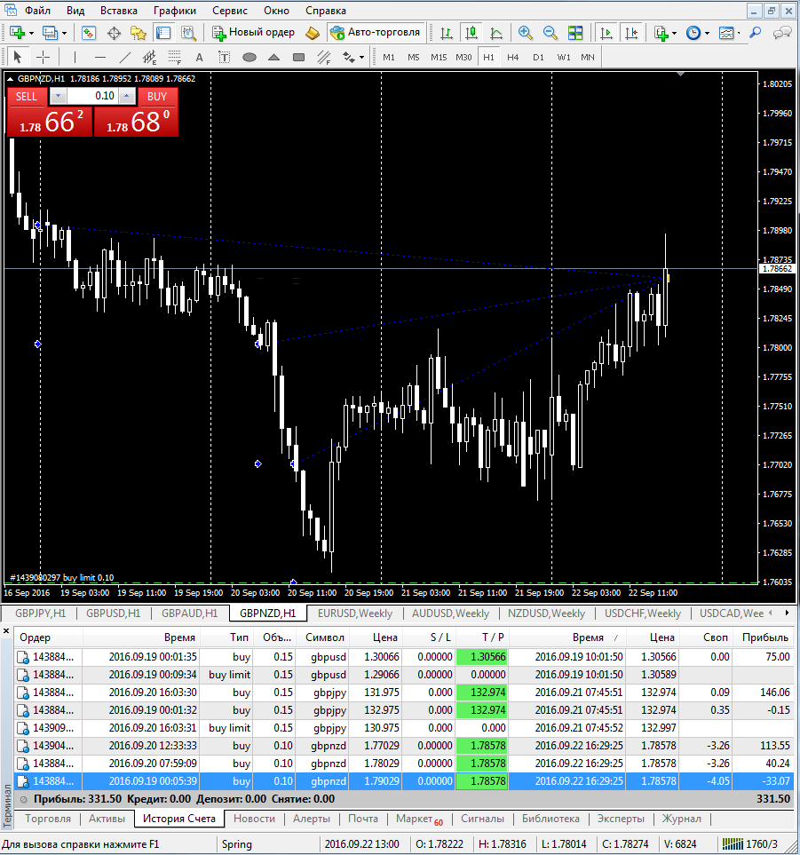The image size is (800, 855).
Task: Select the equidistant channel tool
Action: pos(149,57)
